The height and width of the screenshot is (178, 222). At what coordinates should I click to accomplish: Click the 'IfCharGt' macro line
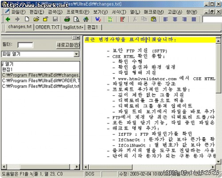(x=166, y=139)
